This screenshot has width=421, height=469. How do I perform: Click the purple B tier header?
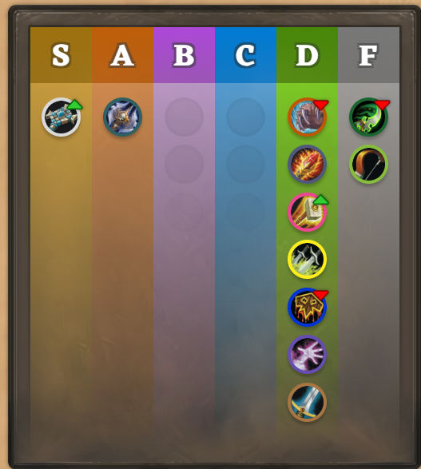(x=185, y=55)
